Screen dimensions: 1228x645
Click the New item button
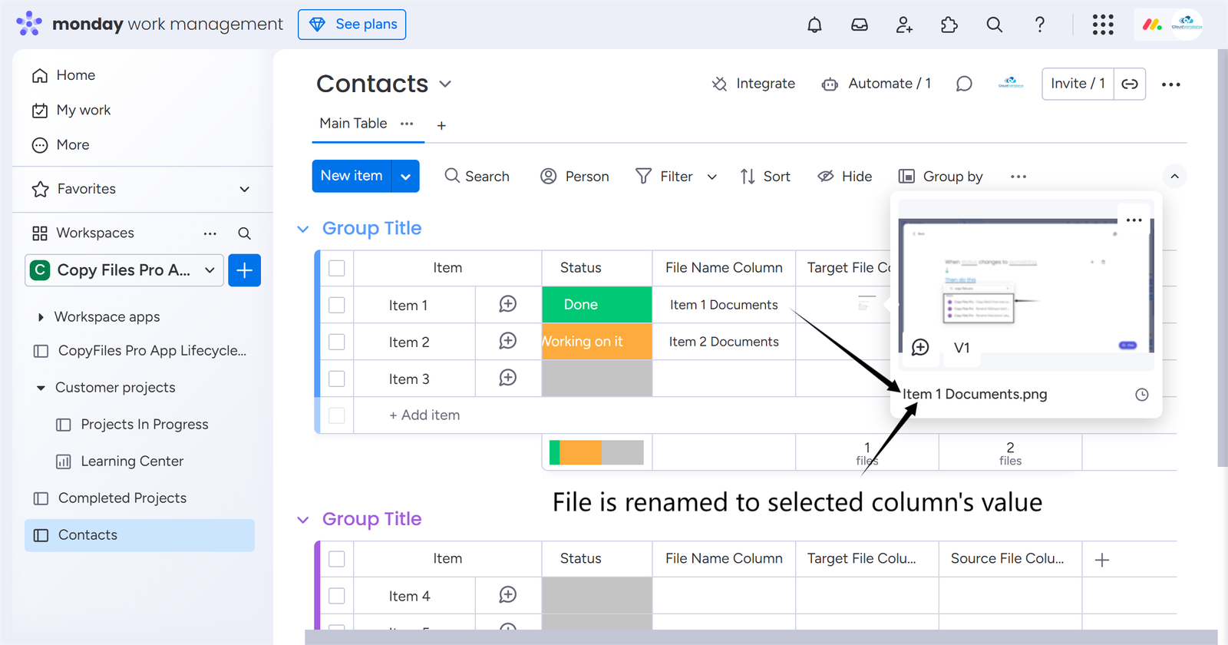tap(352, 176)
